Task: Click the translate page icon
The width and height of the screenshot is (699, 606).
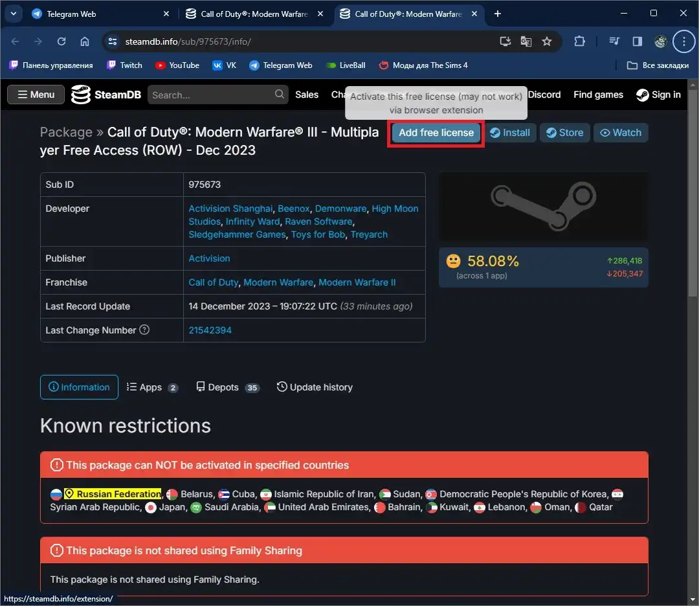Action: pos(526,41)
